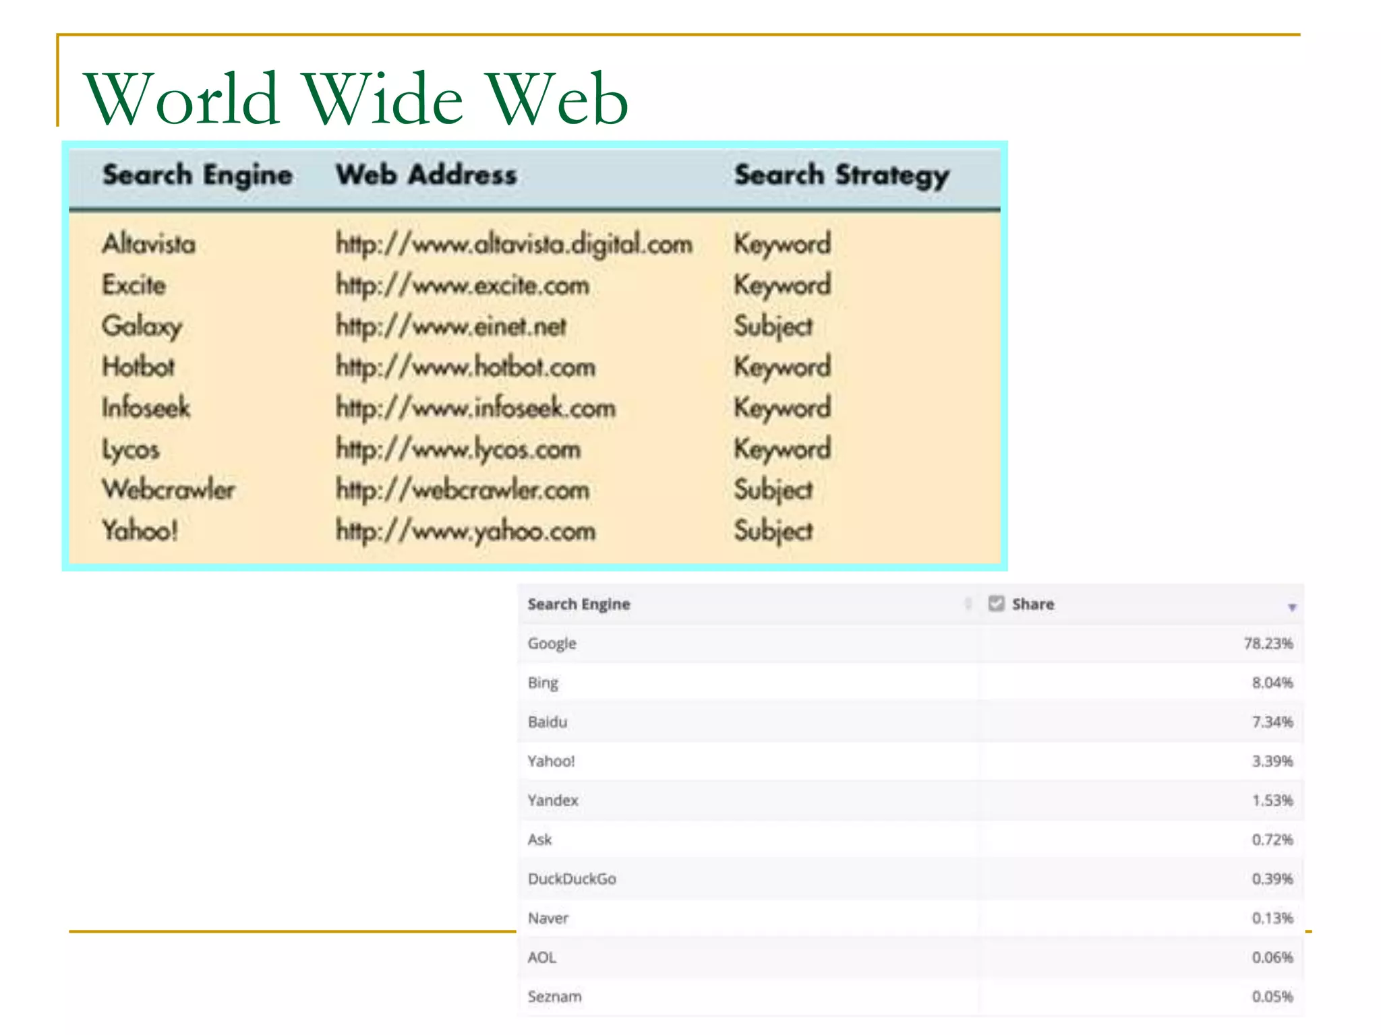Viewport: 1381px width, 1035px height.
Task: Open http://www.hotbot.com address
Action: pyautogui.click(x=466, y=367)
